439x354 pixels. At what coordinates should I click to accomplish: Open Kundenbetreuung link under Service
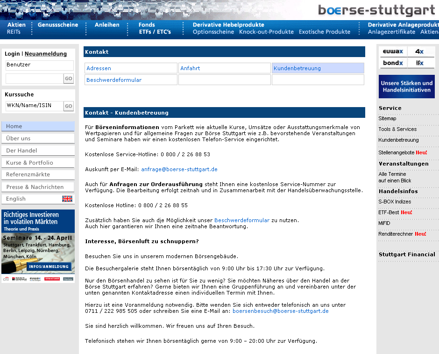(398, 140)
